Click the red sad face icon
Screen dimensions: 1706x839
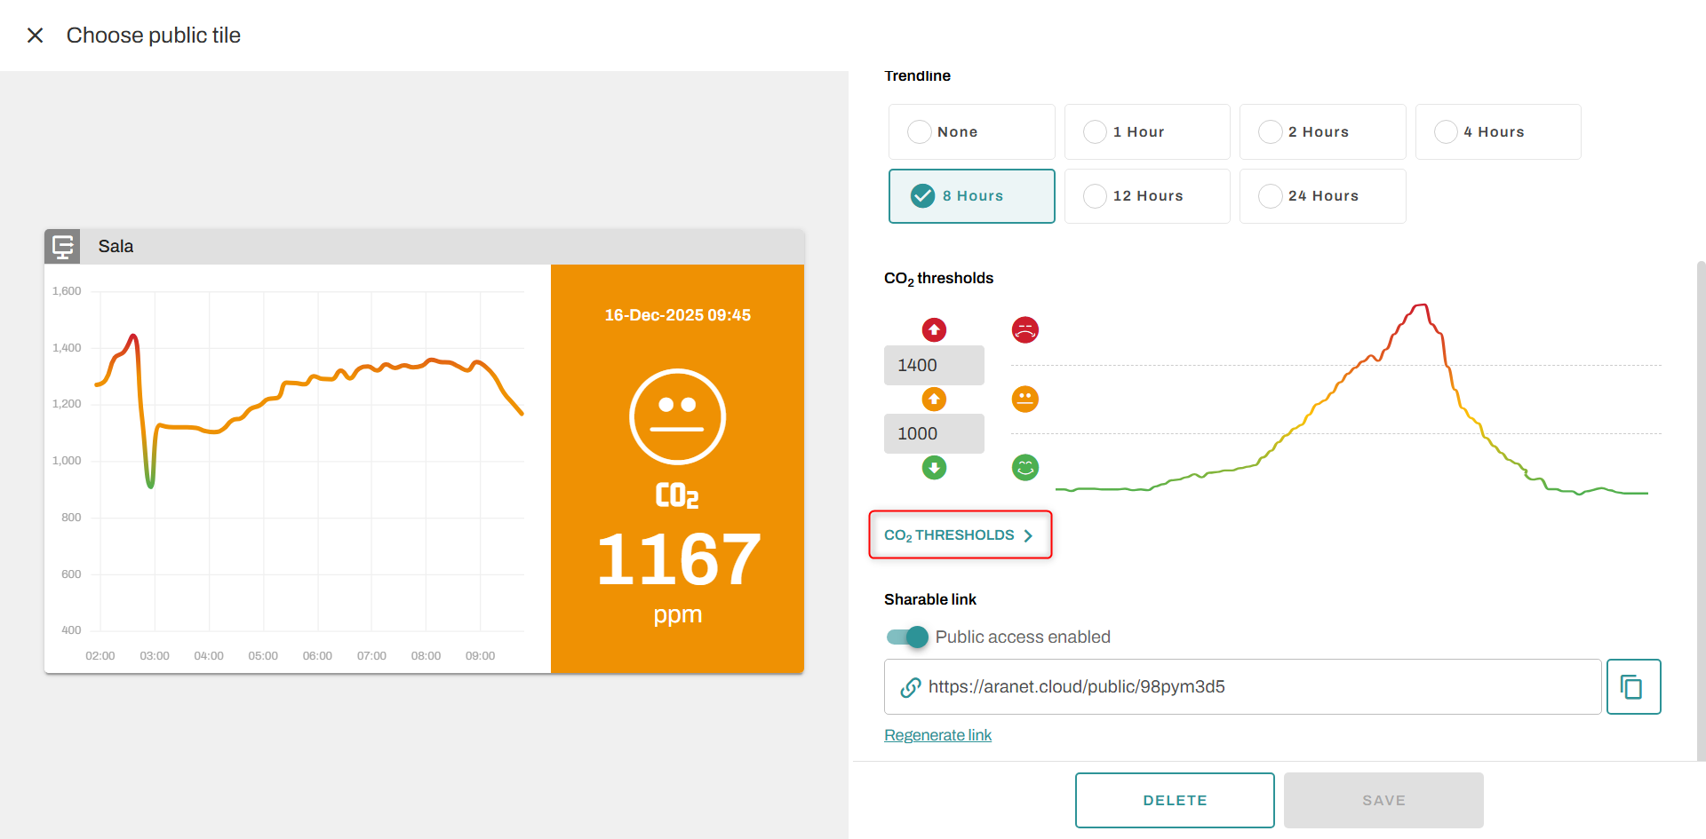pos(1024,330)
